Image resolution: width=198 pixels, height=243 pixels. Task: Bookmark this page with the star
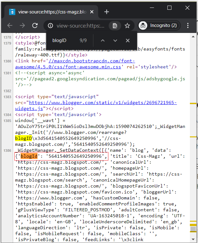[127, 26]
